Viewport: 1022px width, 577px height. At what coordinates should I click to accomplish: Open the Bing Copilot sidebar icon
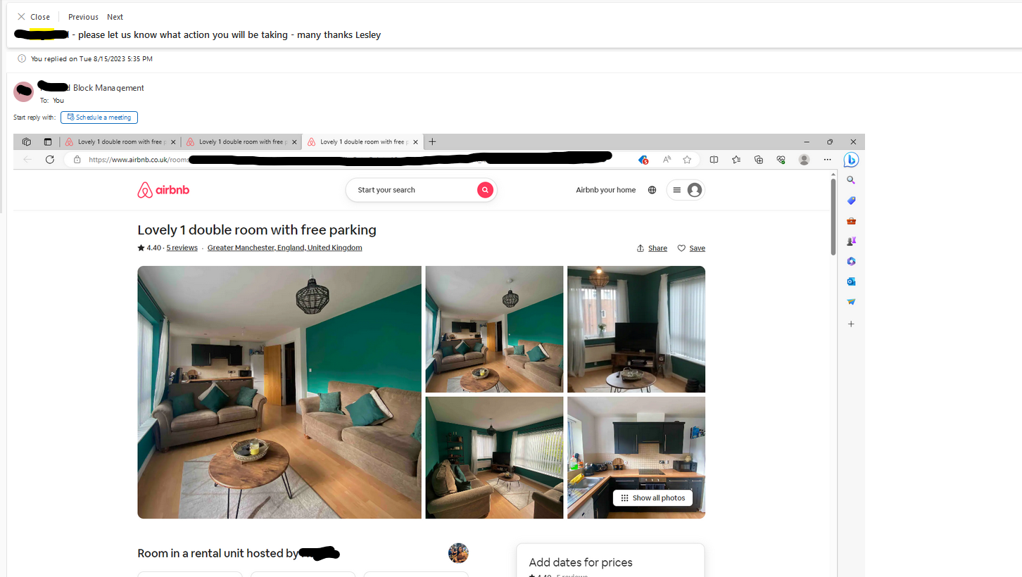point(851,160)
